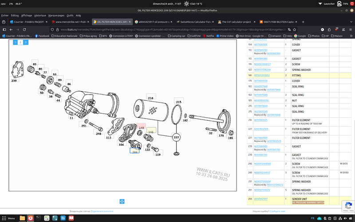The image size is (355, 222).
Task: Click the 'OIL PRESSURE WARNING SWITCH' highlighted text
Action: pos(308,202)
